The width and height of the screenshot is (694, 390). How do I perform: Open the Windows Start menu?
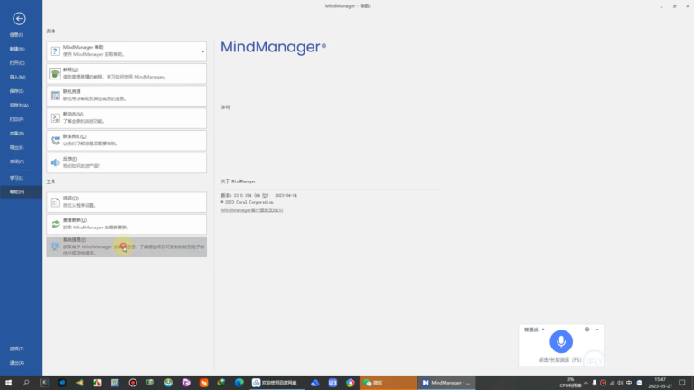(8, 383)
